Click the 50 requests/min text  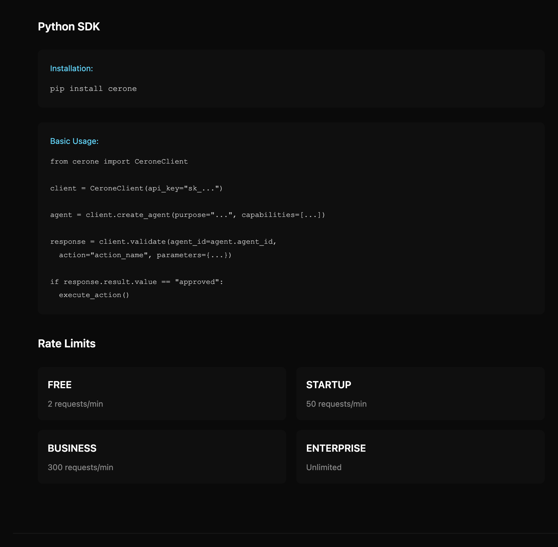(336, 404)
